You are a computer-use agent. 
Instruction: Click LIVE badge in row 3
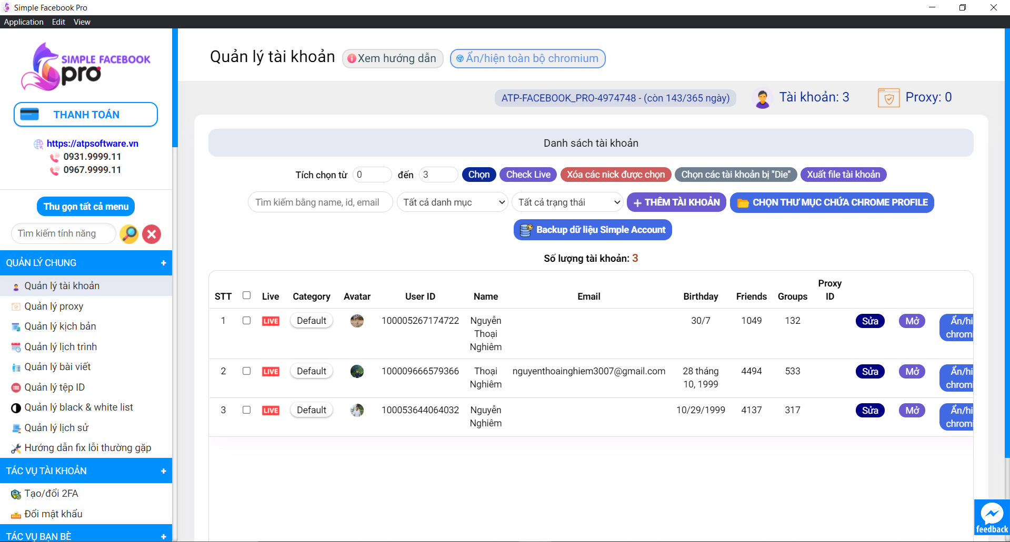271,411
